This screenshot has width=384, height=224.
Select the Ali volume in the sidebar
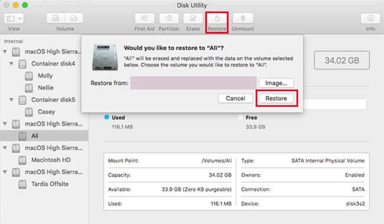click(44, 136)
